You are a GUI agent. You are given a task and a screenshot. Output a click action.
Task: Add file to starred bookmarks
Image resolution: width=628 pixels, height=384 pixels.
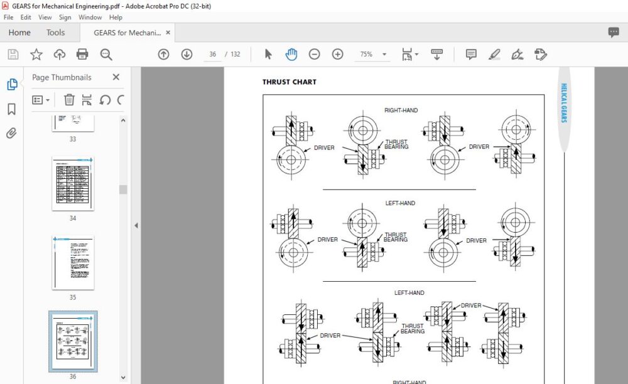[36, 55]
